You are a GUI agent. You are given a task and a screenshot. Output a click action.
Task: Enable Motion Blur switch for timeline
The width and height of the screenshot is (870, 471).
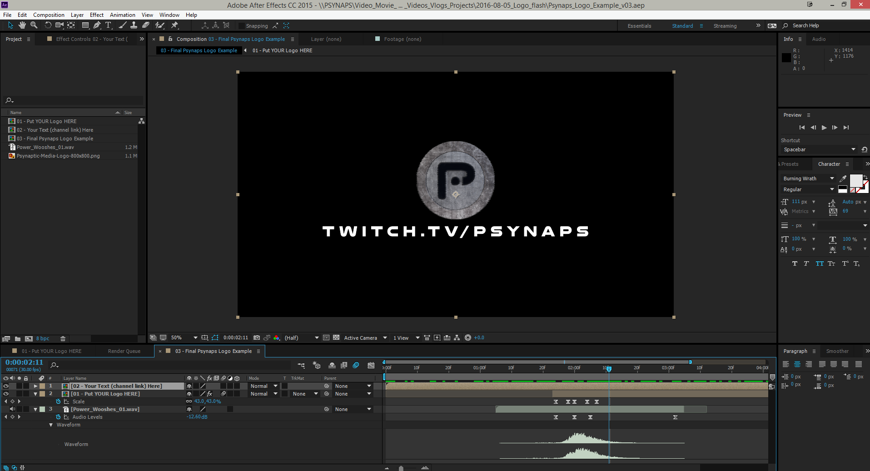[x=356, y=365]
